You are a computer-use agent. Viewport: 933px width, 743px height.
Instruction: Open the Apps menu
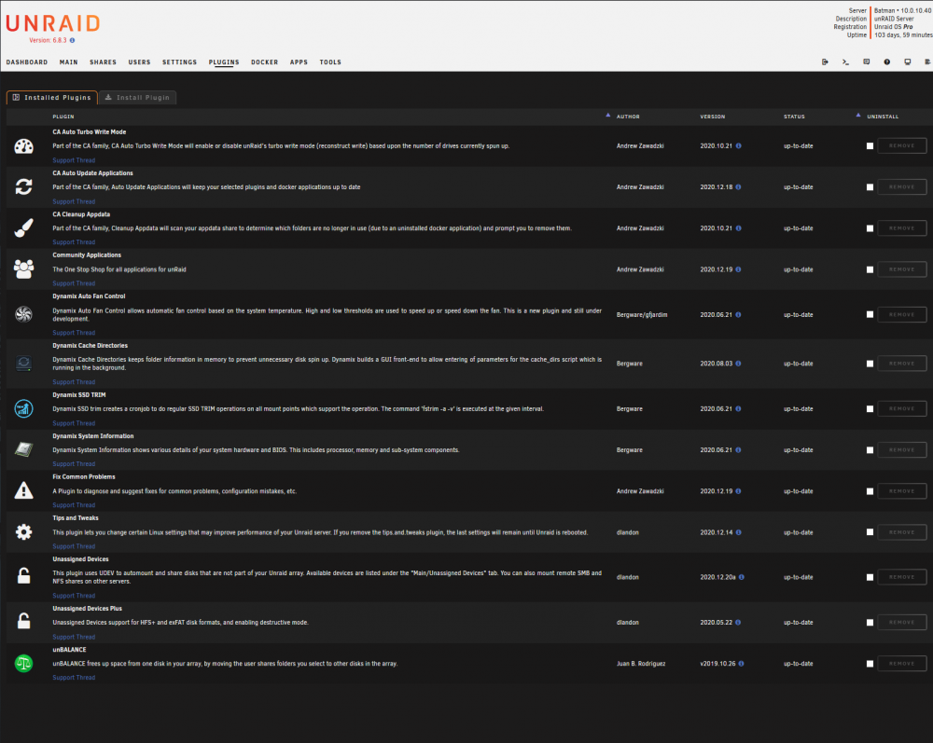(299, 62)
